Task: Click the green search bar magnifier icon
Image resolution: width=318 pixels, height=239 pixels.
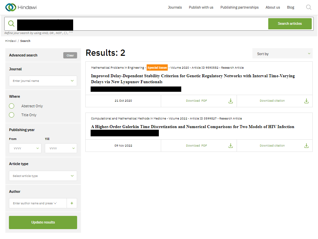Action: pos(11,24)
